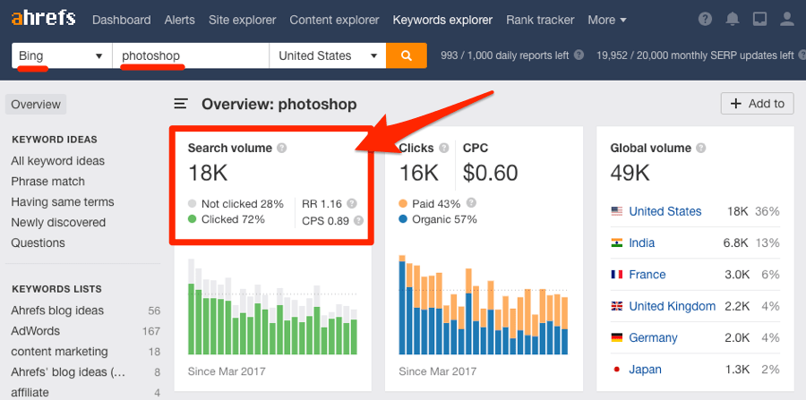
Task: Click help icon next to Paid 43%
Action: 471,203
